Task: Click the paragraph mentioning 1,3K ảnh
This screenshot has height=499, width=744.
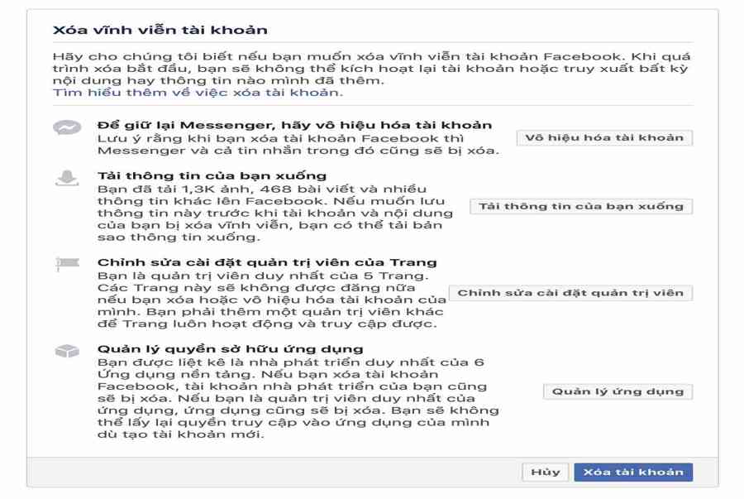Action: pos(274,213)
